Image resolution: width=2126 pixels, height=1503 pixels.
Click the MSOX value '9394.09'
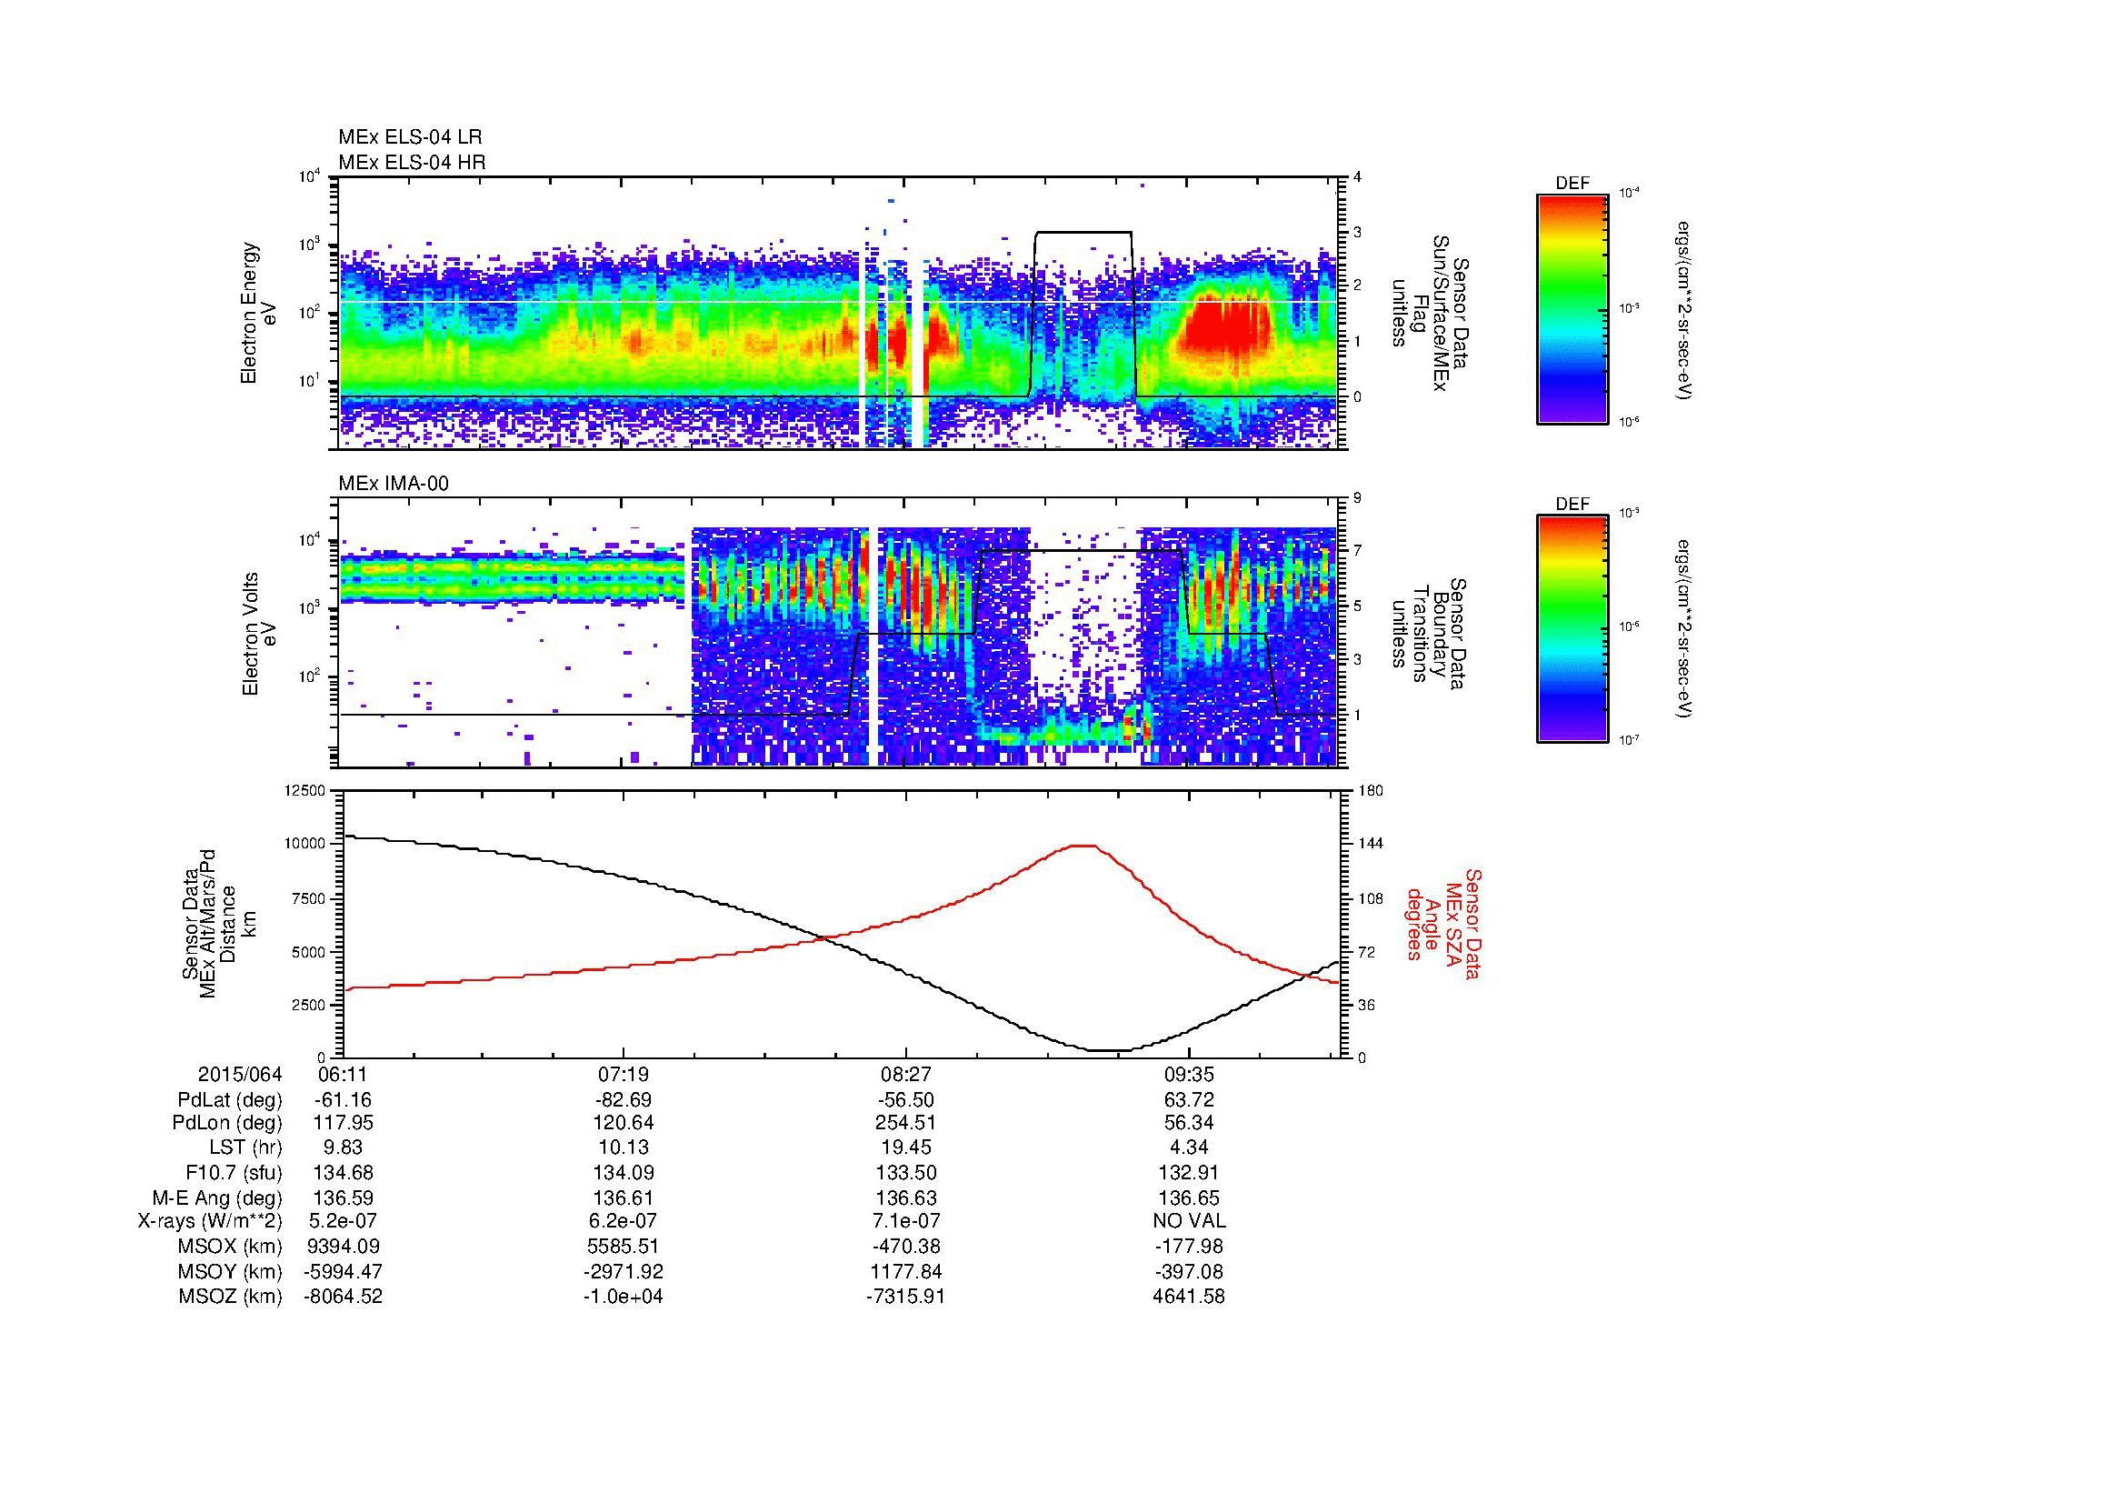344,1247
